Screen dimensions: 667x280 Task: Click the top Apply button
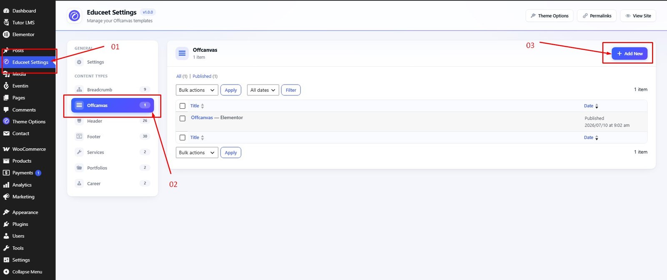[231, 90]
